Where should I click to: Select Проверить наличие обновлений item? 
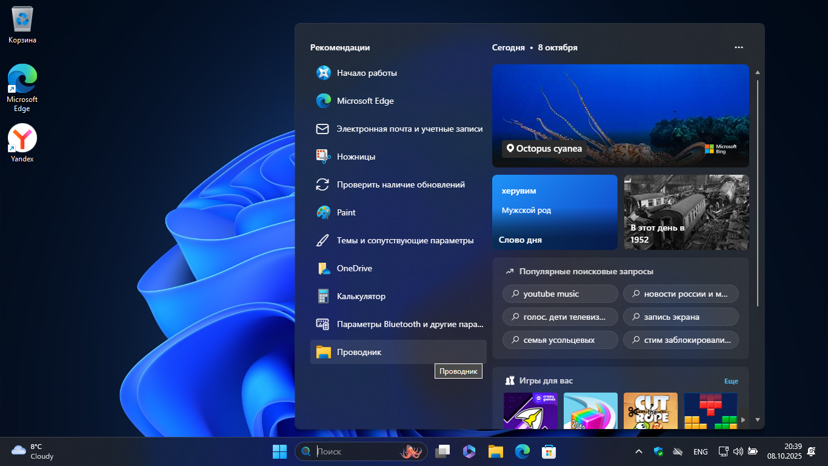pos(400,184)
